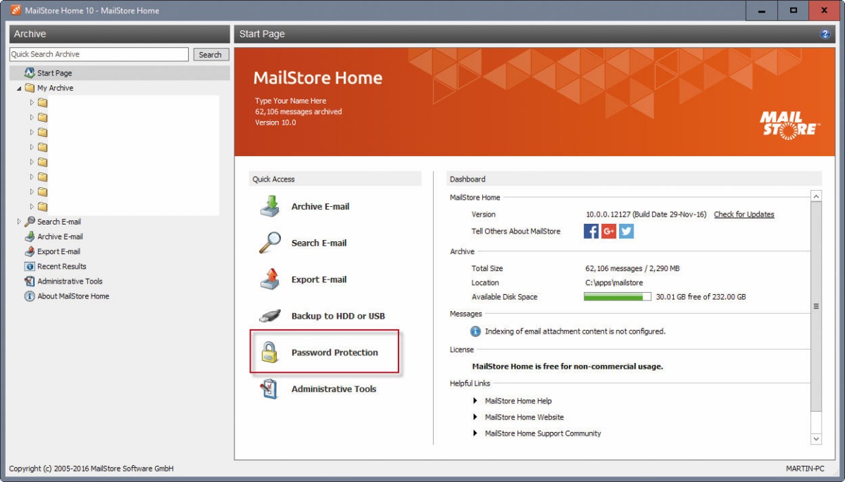
Task: Click the version 10.0.0.12127 build text
Action: [646, 215]
